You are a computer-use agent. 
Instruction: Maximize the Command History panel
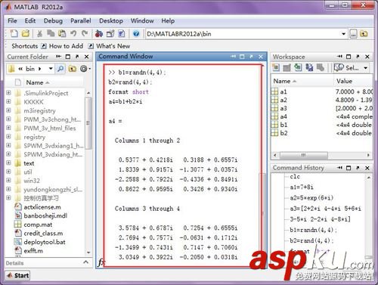click(x=349, y=168)
